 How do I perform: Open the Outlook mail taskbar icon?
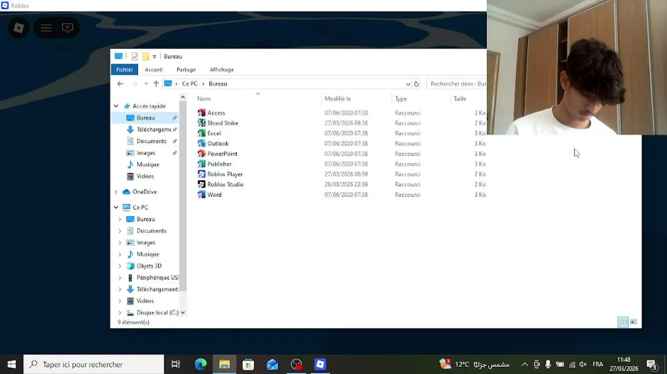tap(272, 364)
